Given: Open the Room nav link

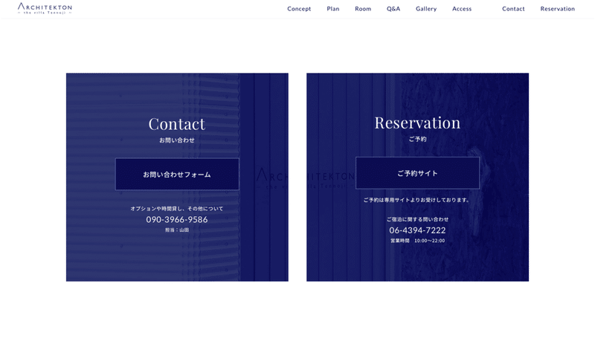Looking at the screenshot, I should click(x=363, y=9).
